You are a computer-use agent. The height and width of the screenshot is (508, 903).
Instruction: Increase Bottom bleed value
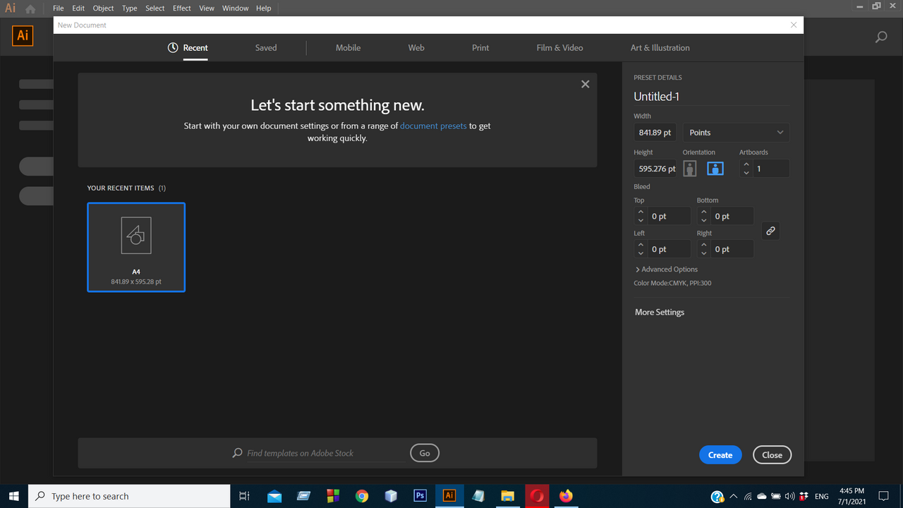704,212
